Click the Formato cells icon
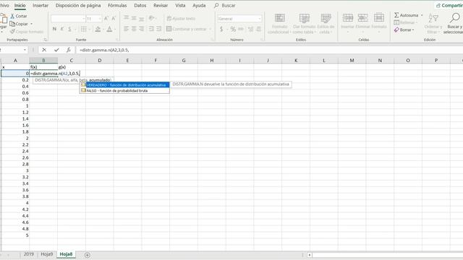Image resolution: width=463 pixels, height=260 pixels. pyautogui.click(x=379, y=17)
